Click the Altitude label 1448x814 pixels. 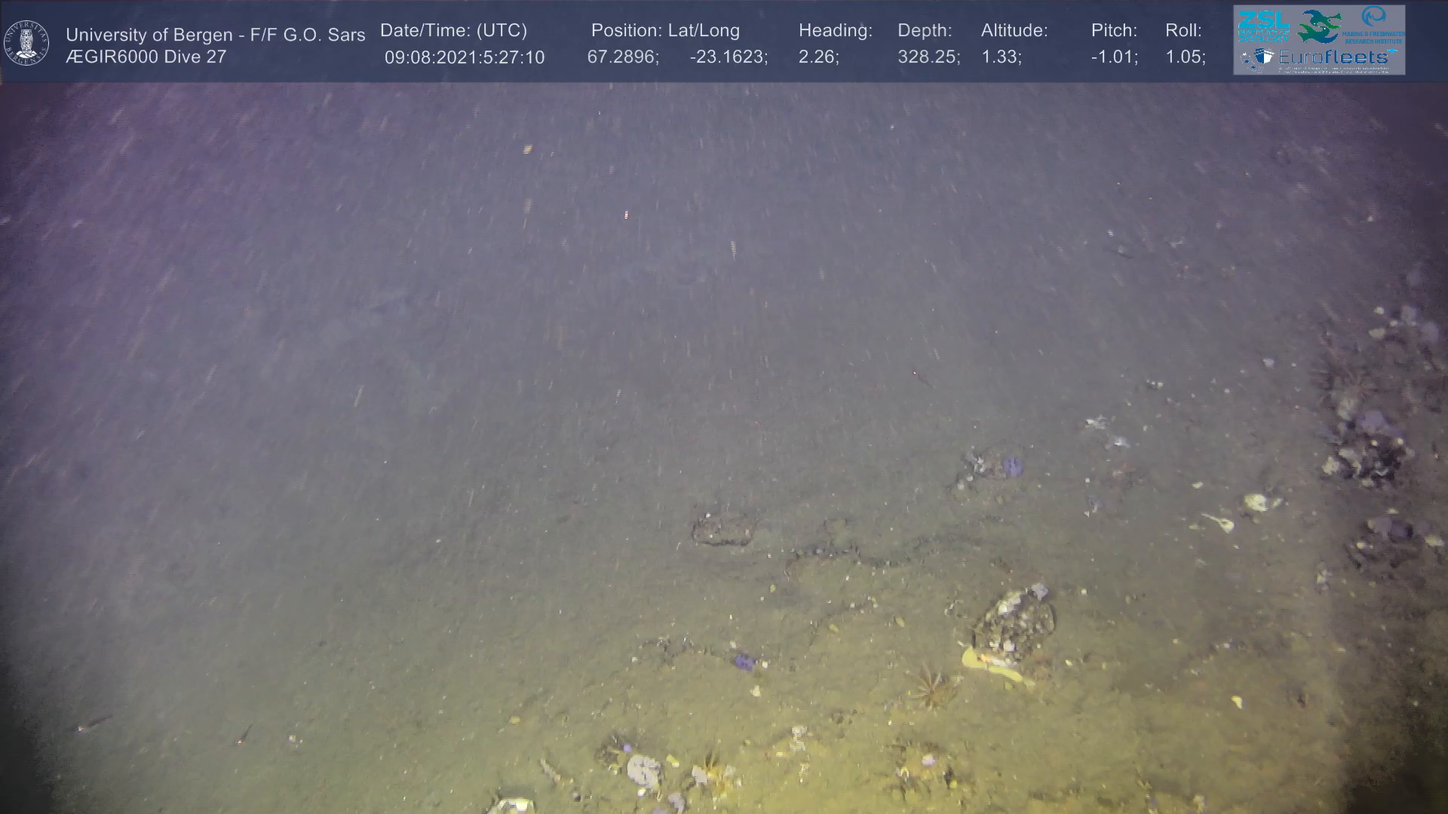[x=1014, y=30]
